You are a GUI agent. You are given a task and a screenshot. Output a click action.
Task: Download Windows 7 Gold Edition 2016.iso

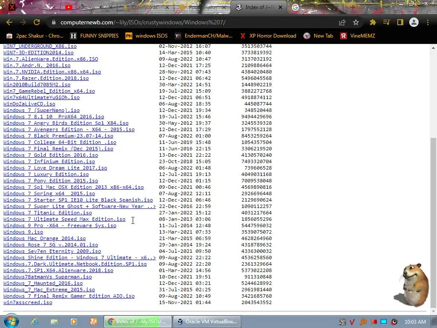(51, 155)
